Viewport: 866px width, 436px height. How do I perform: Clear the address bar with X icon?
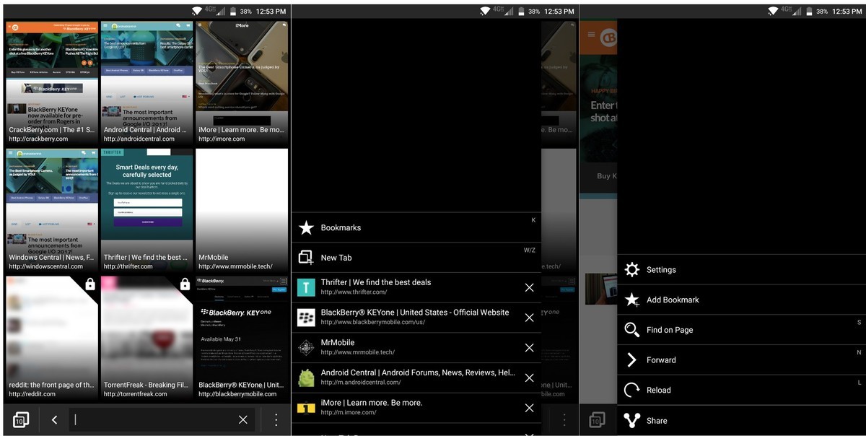point(243,419)
